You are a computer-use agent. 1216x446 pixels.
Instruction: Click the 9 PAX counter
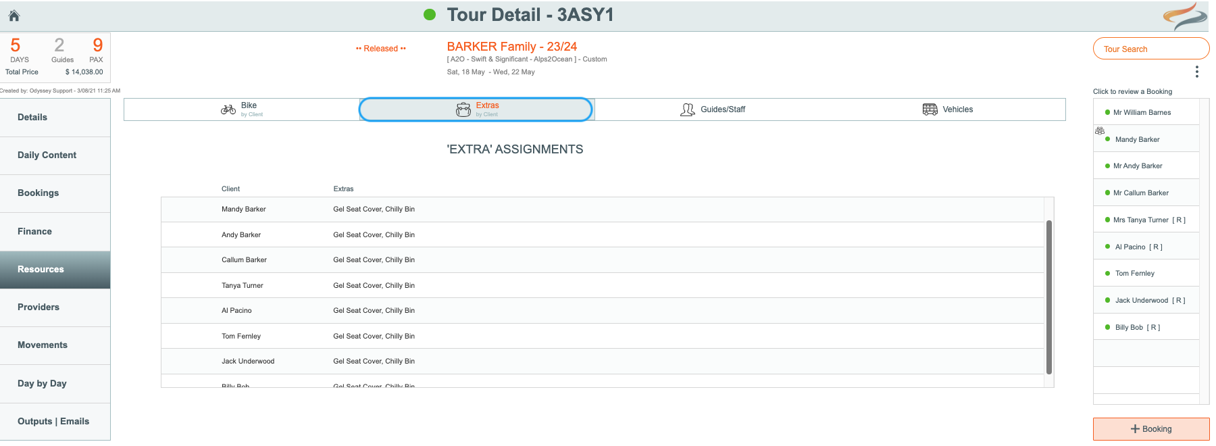point(97,50)
